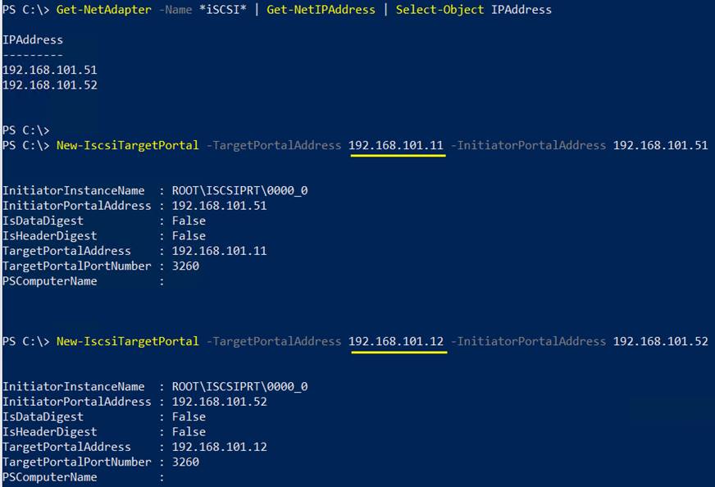Click first IsDataDigest False value
This screenshot has height=487, width=715.
coord(189,221)
